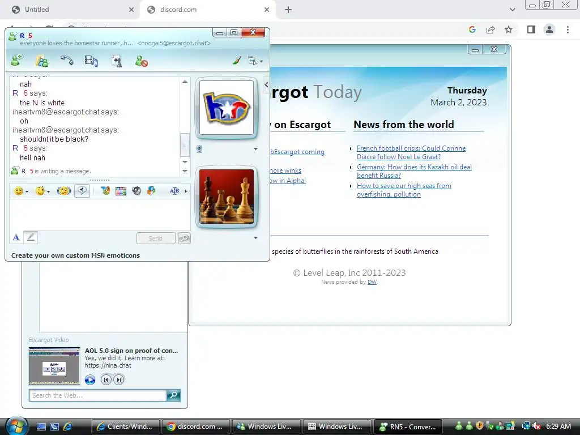Click the Google icon in address bar
This screenshot has height=435, width=580.
point(472,29)
